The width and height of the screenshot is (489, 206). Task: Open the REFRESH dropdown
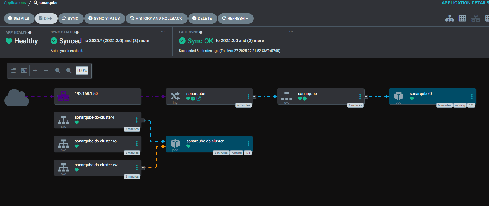(235, 19)
